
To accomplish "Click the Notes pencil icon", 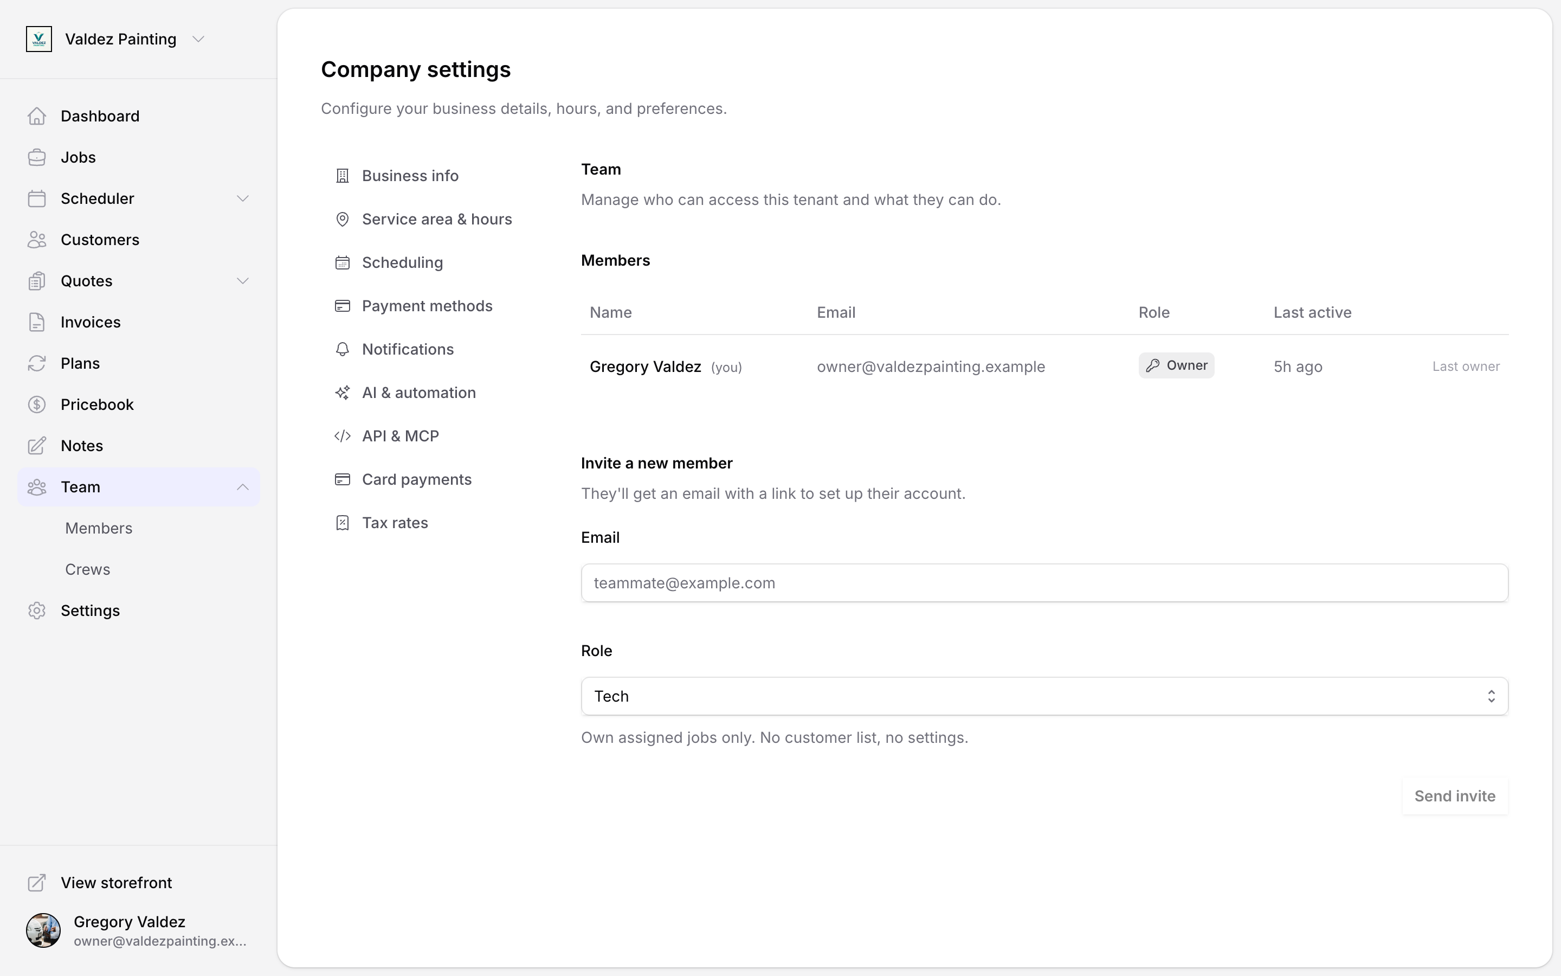I will tap(37, 446).
